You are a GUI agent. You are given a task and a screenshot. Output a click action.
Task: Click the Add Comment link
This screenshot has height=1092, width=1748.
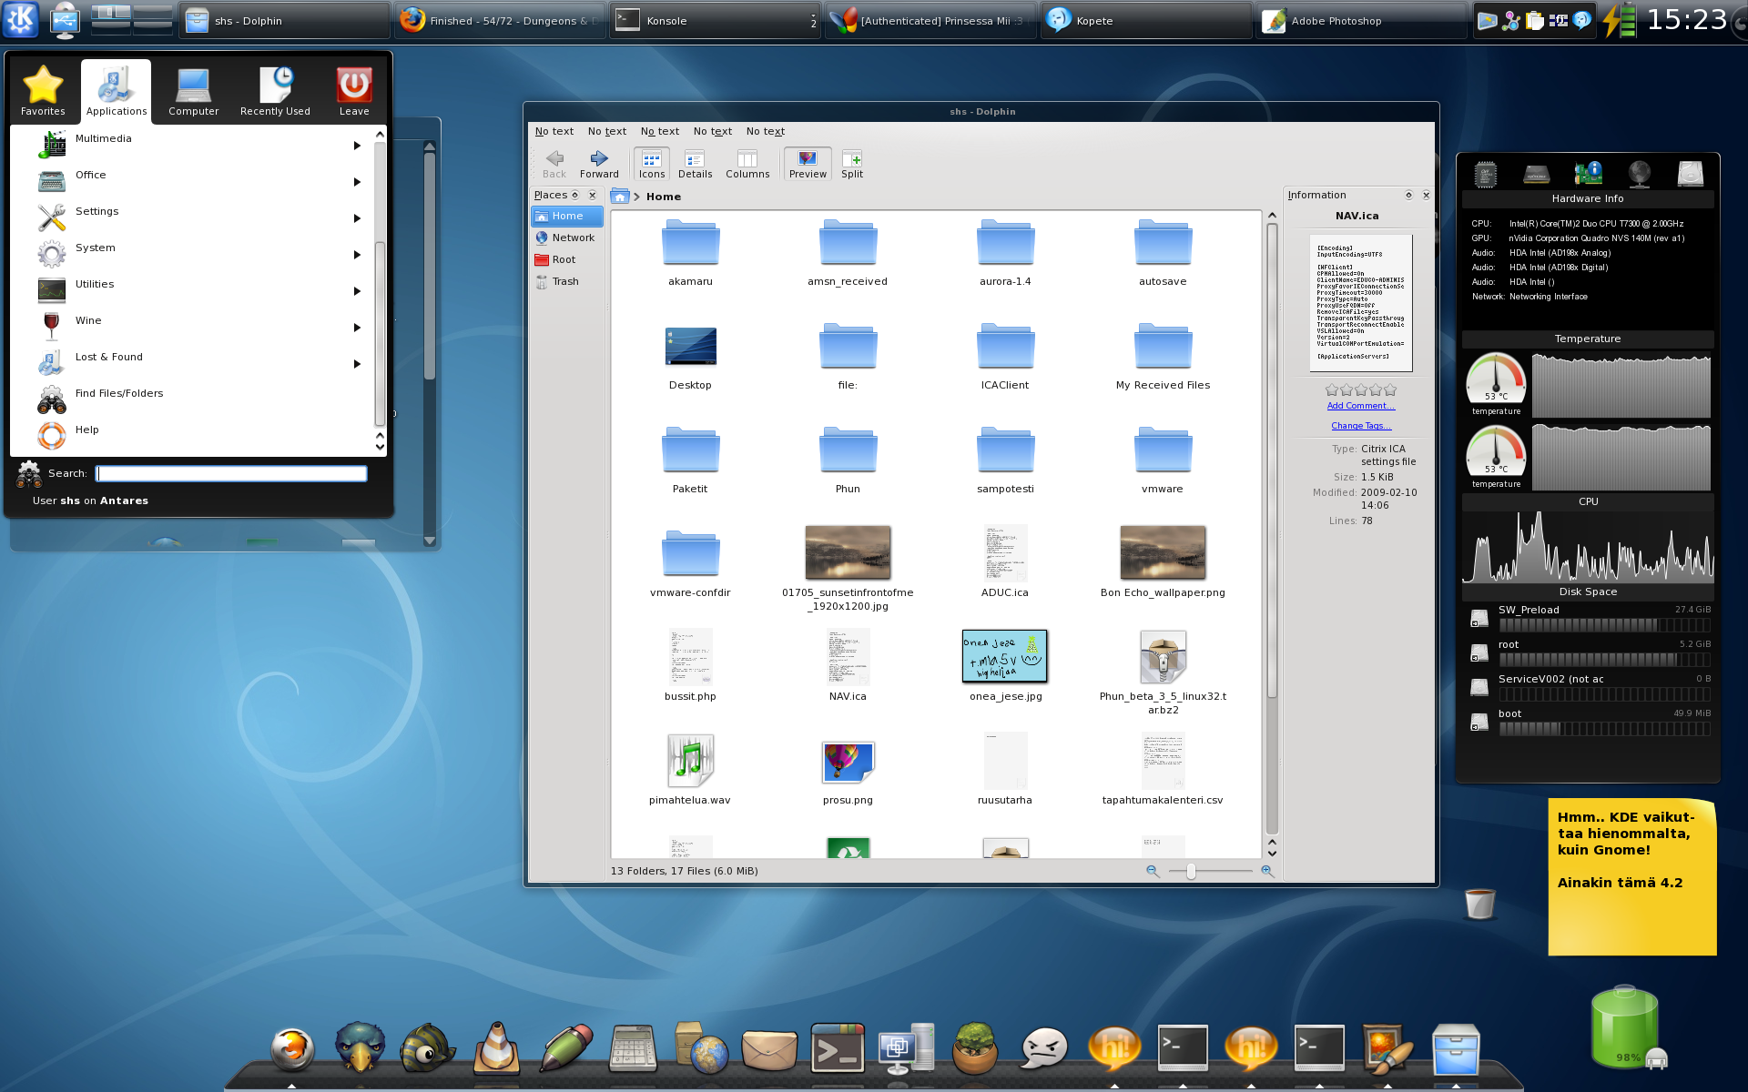(1360, 406)
